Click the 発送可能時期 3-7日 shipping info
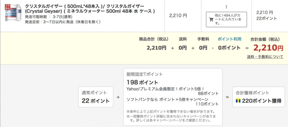288x127 pixels. pyautogui.click(x=49, y=17)
